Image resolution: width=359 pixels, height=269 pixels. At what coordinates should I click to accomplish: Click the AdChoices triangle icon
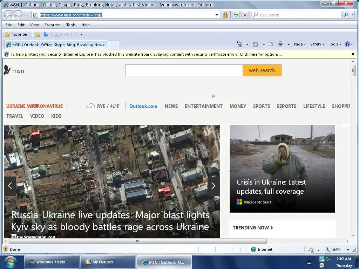click(x=214, y=96)
